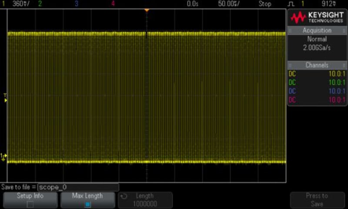Click the Stop run status
Viewport: 348px width, 209px height.
[x=265, y=3]
